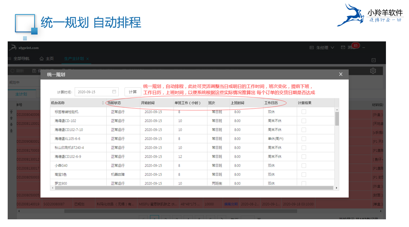Click the 计算时间 date field

[96, 92]
